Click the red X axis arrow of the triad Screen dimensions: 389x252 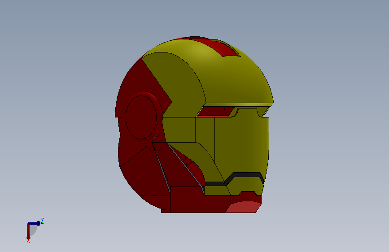click(x=28, y=232)
